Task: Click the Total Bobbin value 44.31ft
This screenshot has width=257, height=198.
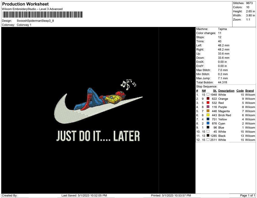Action: 222,82
